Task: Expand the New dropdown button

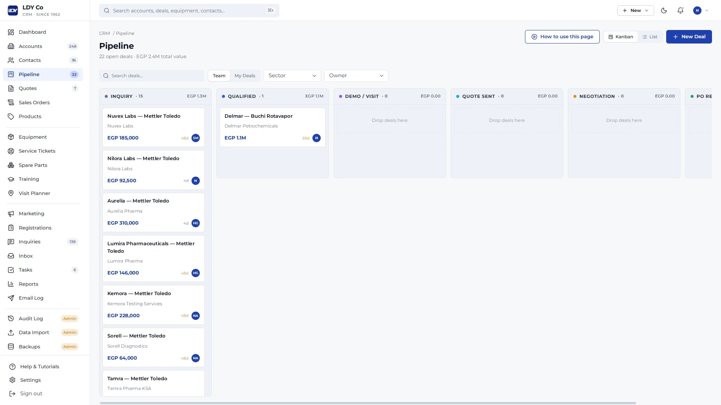Action: coord(635,10)
